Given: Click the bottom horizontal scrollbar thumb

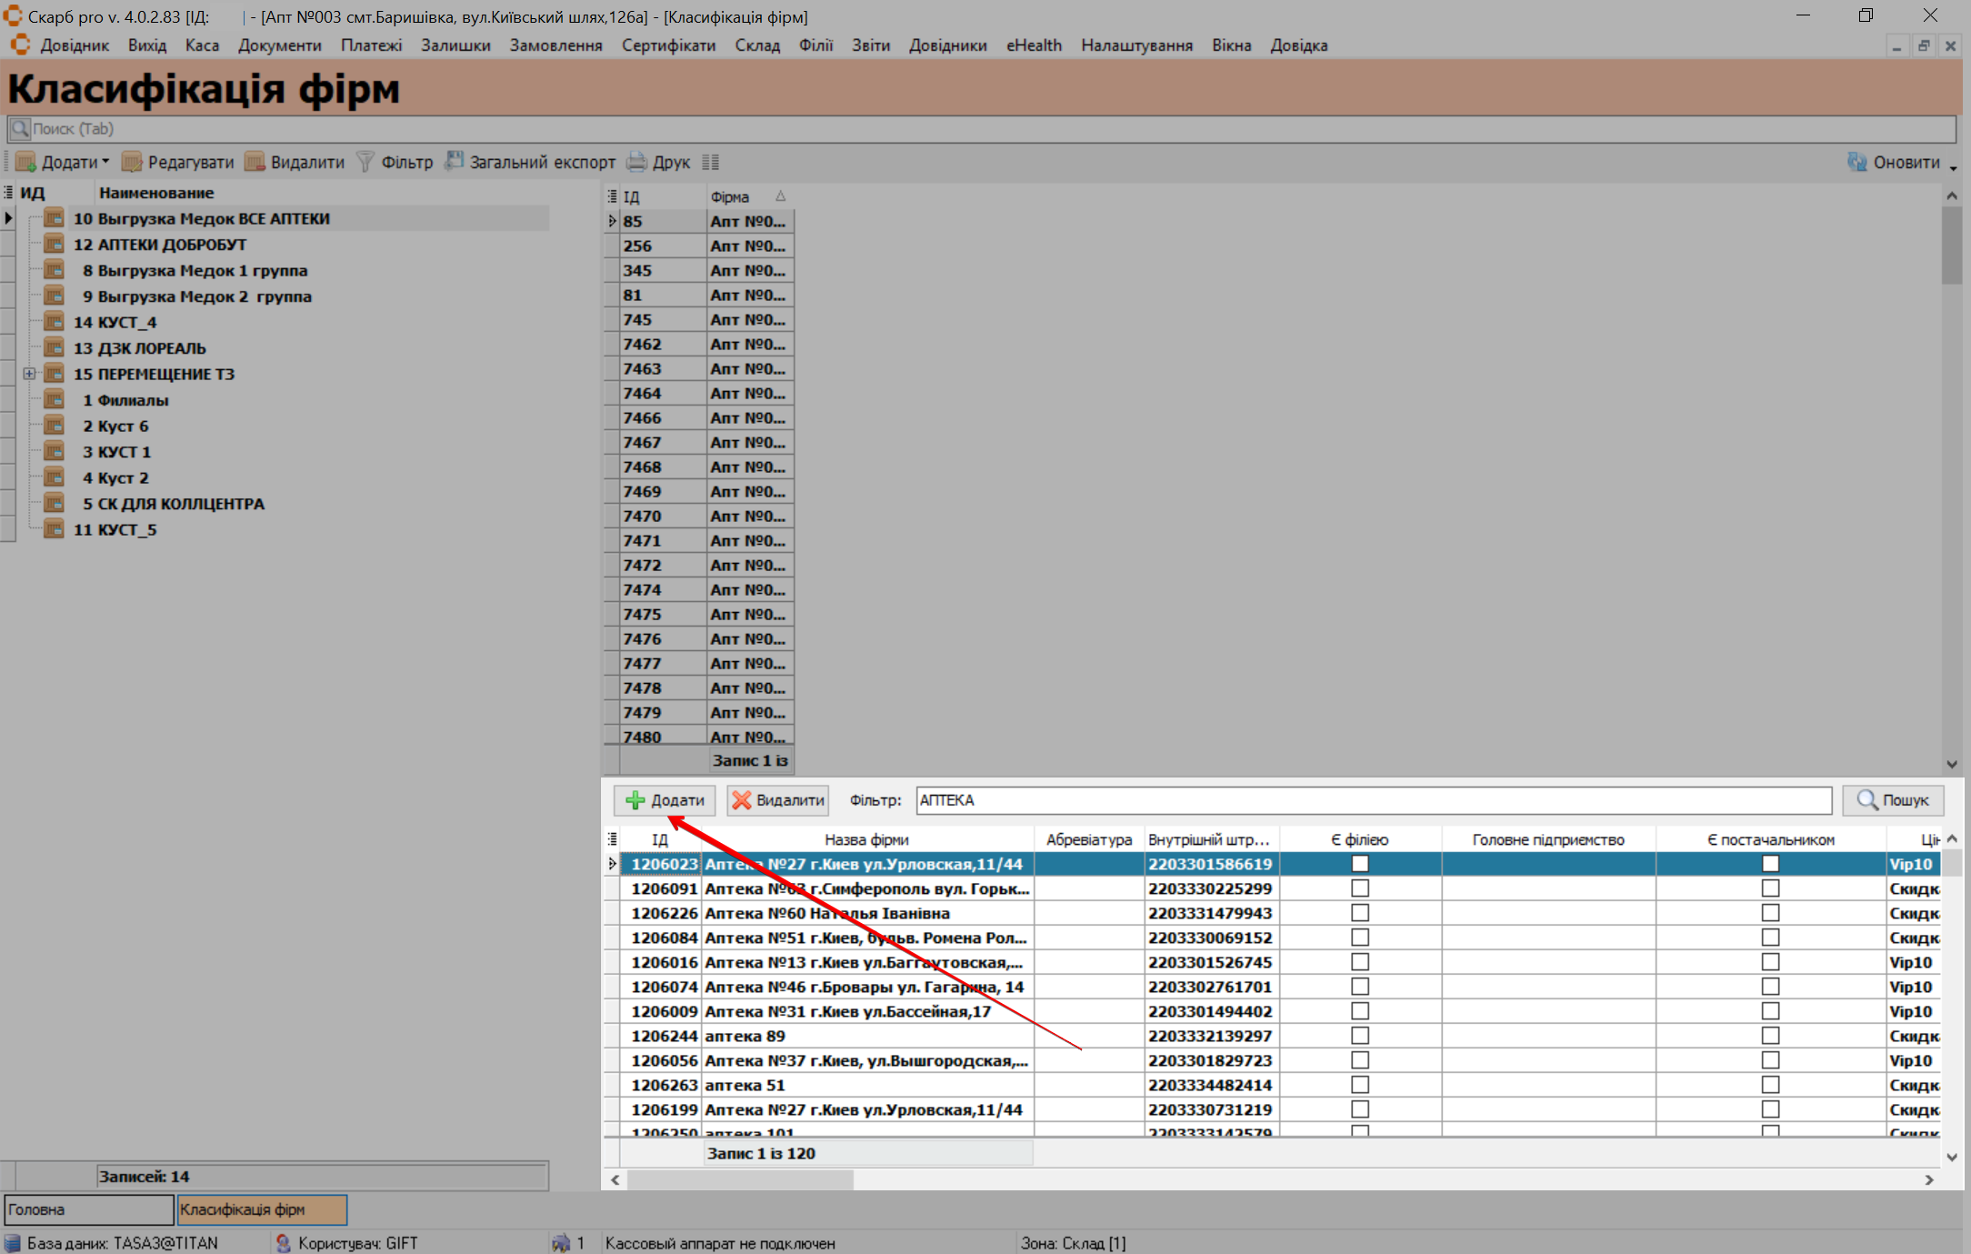Looking at the screenshot, I should tap(739, 1179).
